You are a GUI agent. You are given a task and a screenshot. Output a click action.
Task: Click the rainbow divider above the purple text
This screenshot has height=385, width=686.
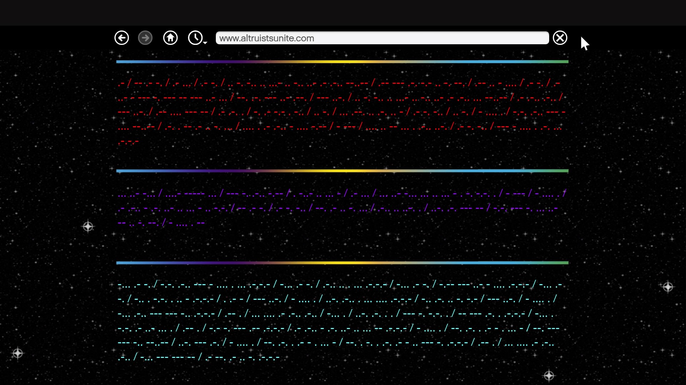pos(342,171)
